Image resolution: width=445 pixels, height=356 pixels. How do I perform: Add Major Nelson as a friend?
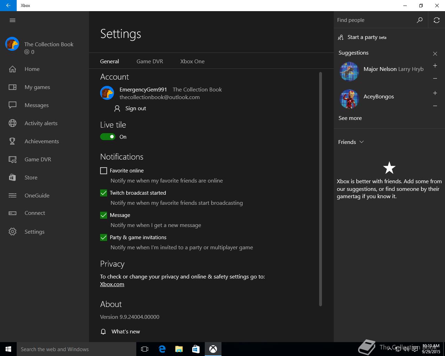(x=435, y=66)
